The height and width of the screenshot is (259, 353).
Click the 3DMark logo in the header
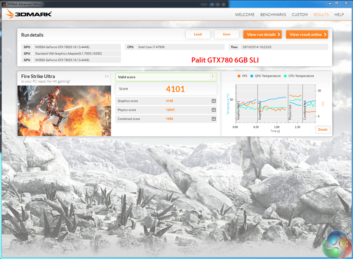(29, 14)
